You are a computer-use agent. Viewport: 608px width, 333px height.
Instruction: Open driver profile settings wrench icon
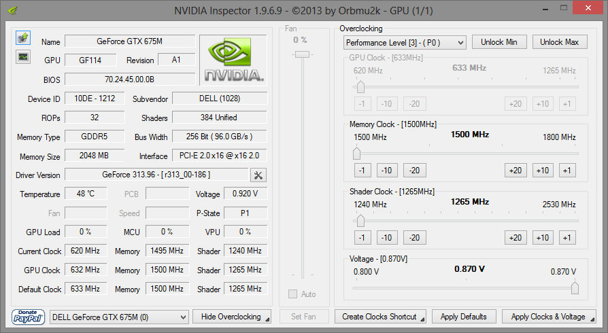258,175
